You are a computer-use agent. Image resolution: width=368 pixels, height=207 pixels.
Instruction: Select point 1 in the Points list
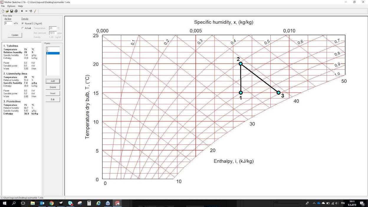point(53,48)
